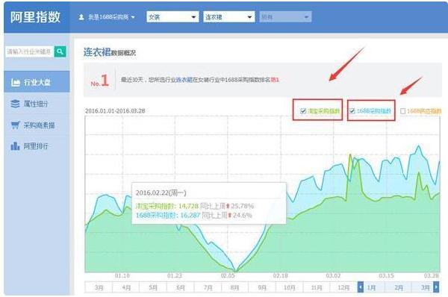Click the 采购商素描 cart icon
The height and width of the screenshot is (297, 448).
[x=15, y=125]
